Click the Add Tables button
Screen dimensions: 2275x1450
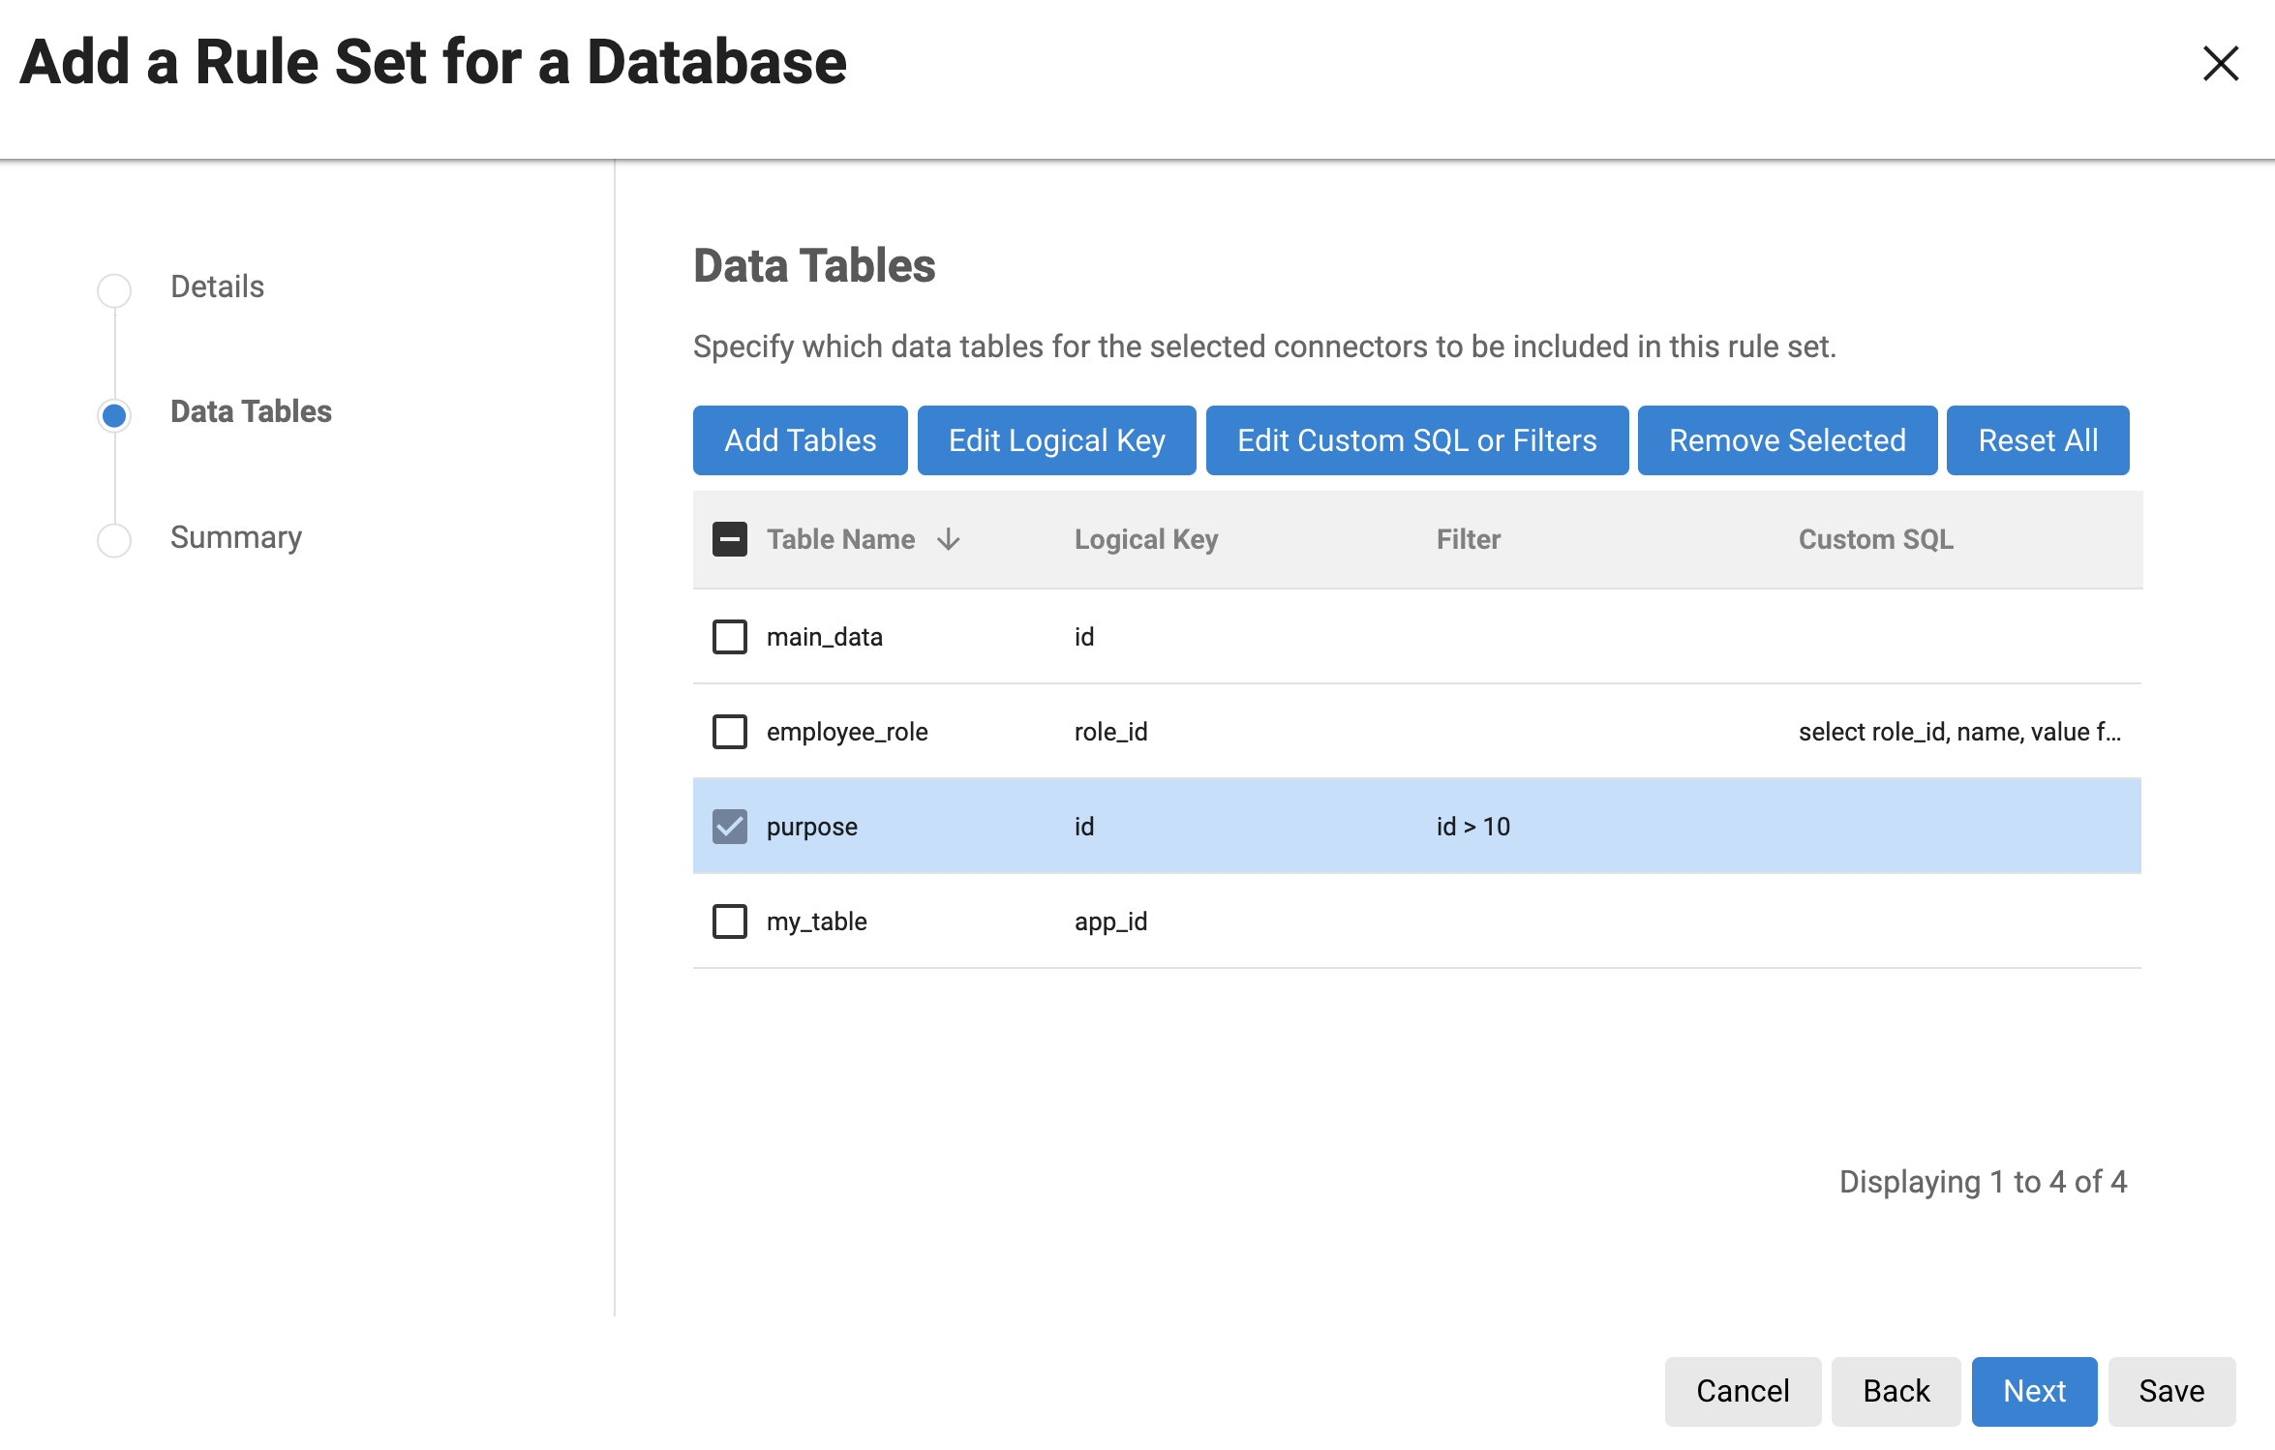[800, 440]
